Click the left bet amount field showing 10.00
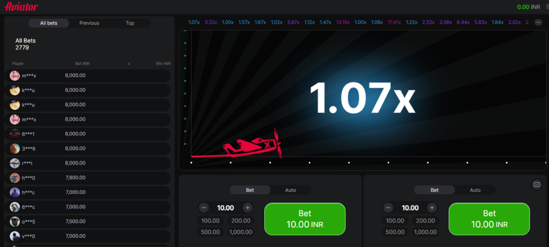This screenshot has width=549, height=247. (225, 207)
